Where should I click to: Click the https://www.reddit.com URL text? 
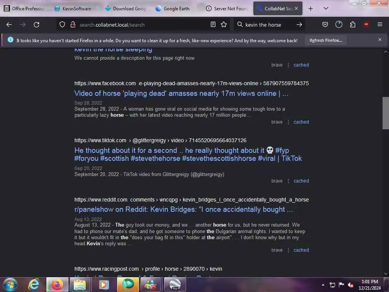click(x=101, y=200)
